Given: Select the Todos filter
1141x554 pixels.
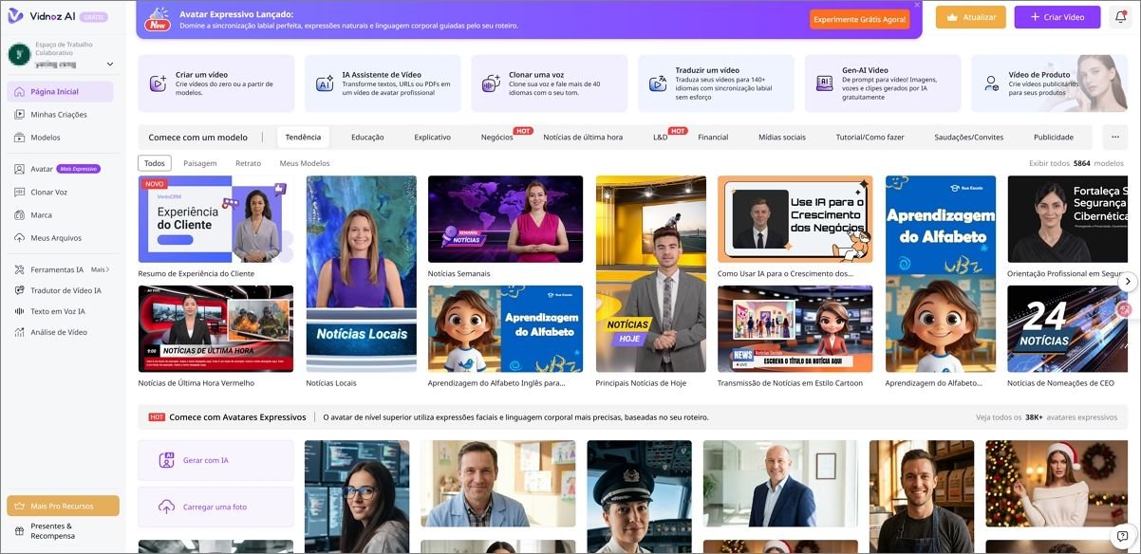Looking at the screenshot, I should tap(154, 163).
